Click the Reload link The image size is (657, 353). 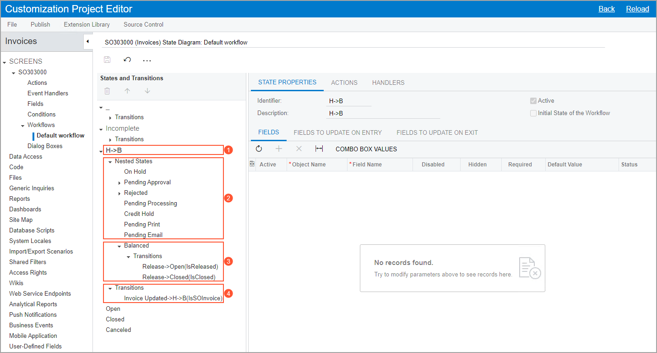coord(637,9)
